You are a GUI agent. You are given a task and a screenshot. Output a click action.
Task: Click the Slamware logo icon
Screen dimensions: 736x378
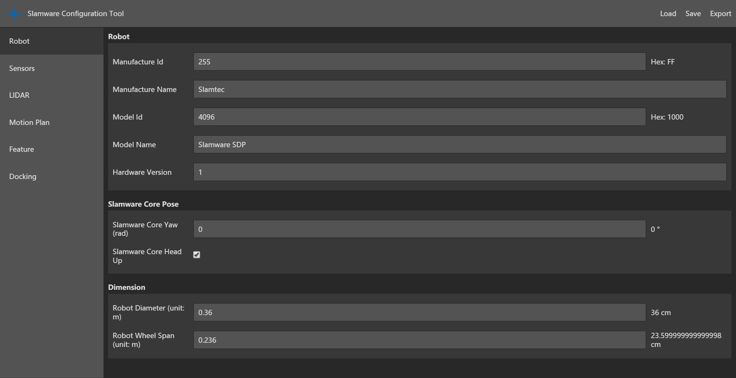[x=14, y=14]
